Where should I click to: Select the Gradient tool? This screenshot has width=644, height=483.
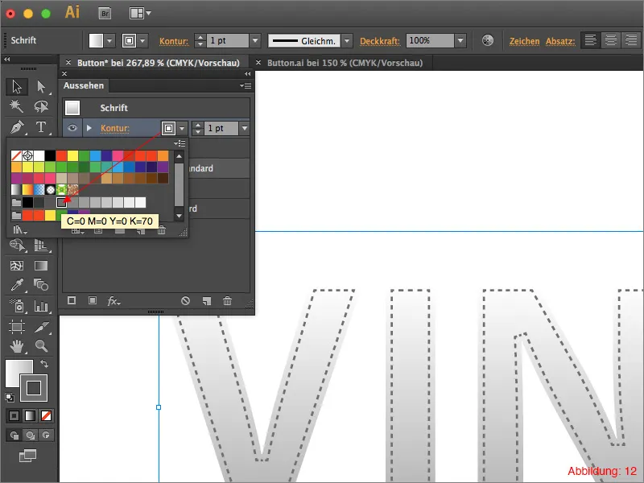[x=41, y=266]
